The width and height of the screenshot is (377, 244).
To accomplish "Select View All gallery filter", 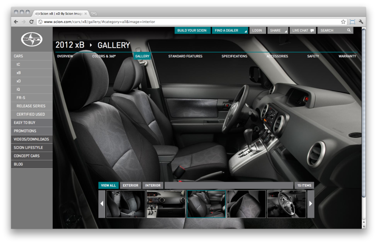I will (x=108, y=185).
